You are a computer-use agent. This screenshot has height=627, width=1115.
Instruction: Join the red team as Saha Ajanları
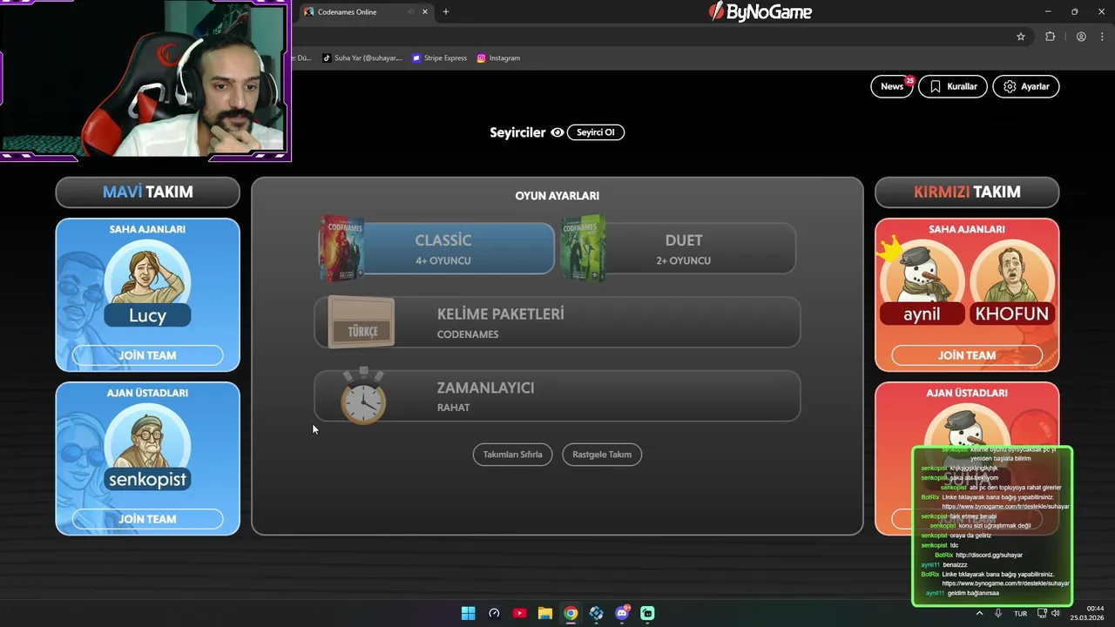click(967, 355)
